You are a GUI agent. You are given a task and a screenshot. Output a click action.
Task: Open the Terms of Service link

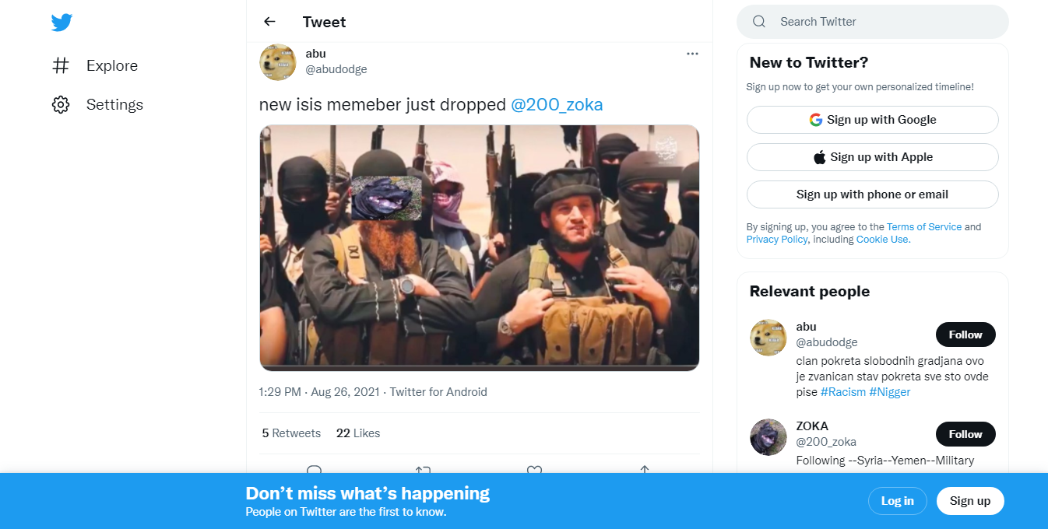(923, 227)
